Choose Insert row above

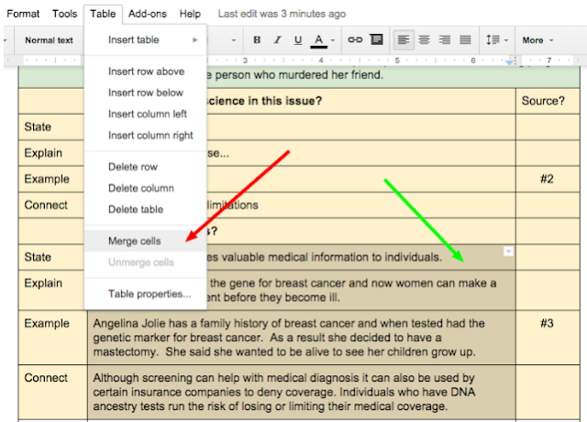tap(145, 72)
